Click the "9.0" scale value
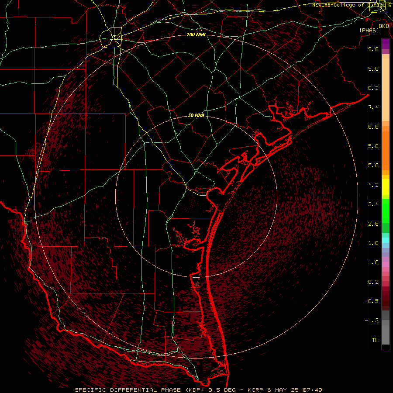The width and height of the screenshot is (393, 393). 373,69
